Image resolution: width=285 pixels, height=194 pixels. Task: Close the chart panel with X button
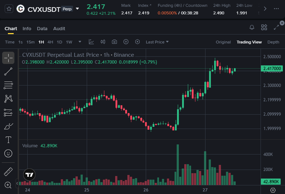tap(282, 23)
